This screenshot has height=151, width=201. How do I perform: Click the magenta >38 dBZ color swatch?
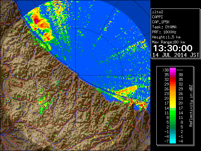pyautogui.click(x=173, y=70)
